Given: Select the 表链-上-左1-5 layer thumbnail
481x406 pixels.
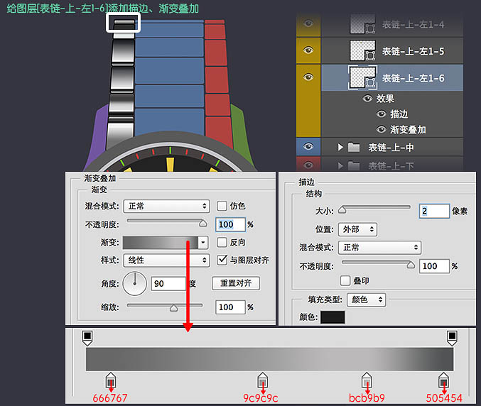Looking at the screenshot, I should pyautogui.click(x=362, y=50).
